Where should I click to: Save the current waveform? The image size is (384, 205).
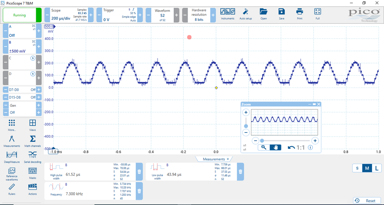(282, 14)
